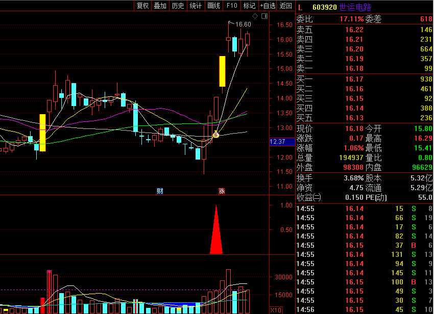Click the 标记 mark button
The width and height of the screenshot is (434, 314).
(x=249, y=6)
